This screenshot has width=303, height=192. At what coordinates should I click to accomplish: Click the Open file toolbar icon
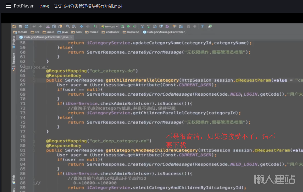coord(14,27)
